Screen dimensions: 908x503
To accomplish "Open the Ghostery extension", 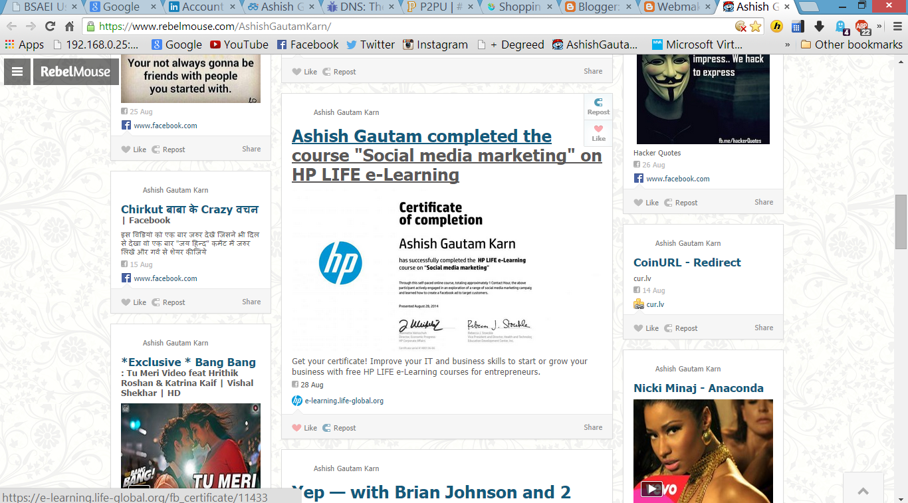I will tap(842, 27).
